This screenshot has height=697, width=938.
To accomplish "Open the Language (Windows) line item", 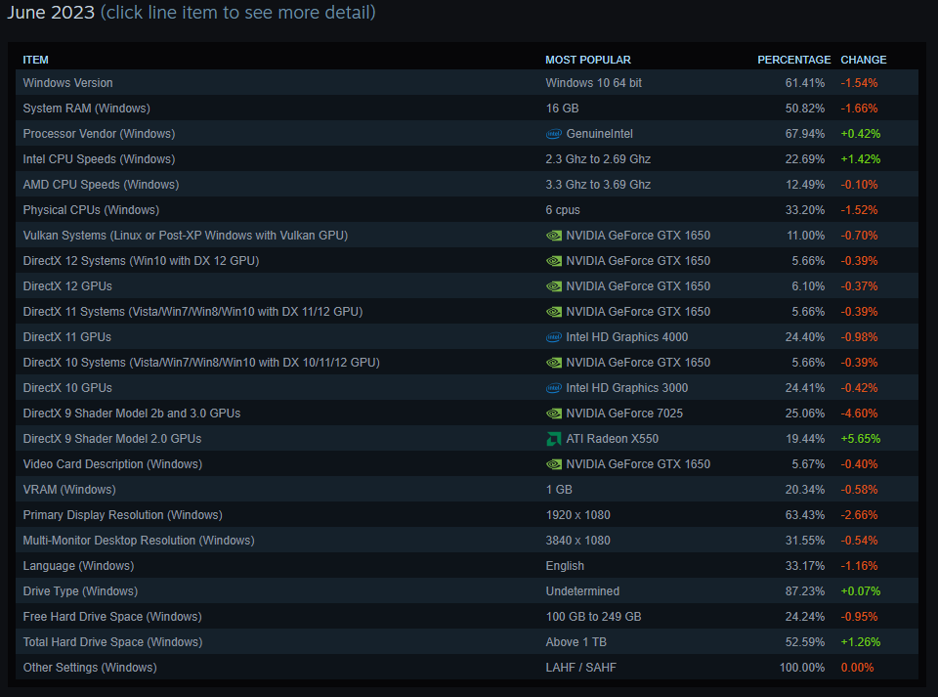I will click(x=467, y=566).
